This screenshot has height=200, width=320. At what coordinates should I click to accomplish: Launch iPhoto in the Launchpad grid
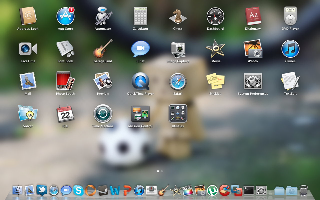[x=253, y=49]
